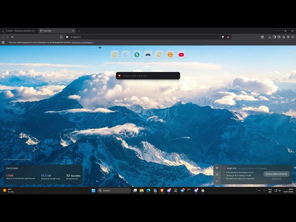The height and width of the screenshot is (222, 296).
Task: Click the address bar showing d-reizen.nl
Action: pyautogui.click(x=142, y=37)
